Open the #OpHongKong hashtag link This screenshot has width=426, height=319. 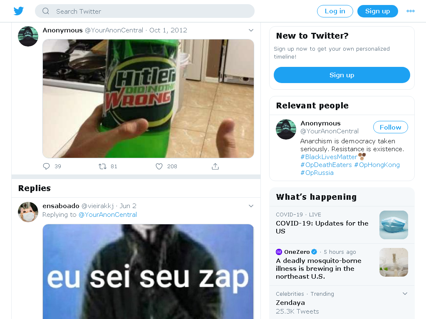(x=377, y=164)
